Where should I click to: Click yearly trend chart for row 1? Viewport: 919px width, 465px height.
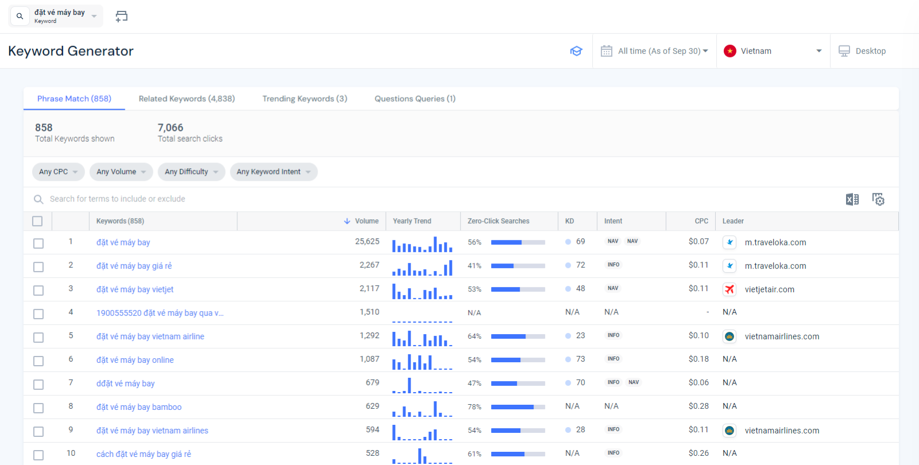click(x=422, y=245)
